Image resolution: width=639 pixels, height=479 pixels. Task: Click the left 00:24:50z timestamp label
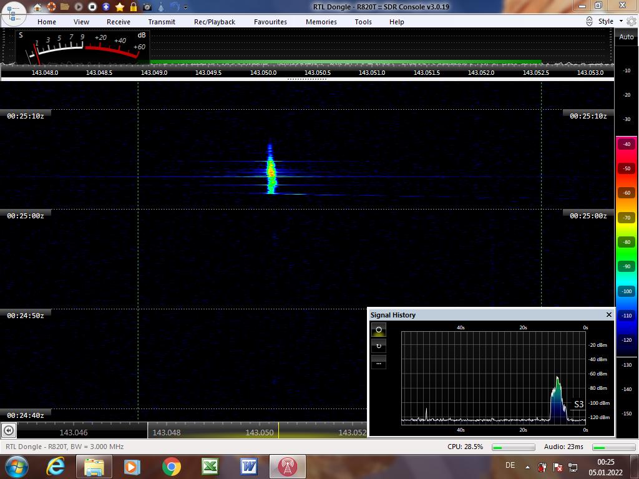[25, 316]
